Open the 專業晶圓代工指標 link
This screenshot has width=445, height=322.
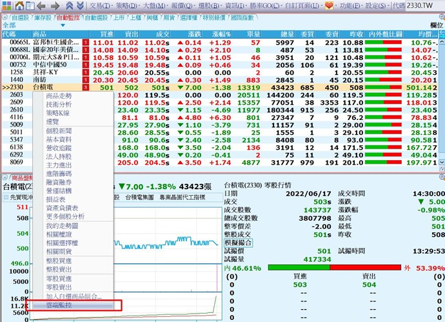click(183, 197)
